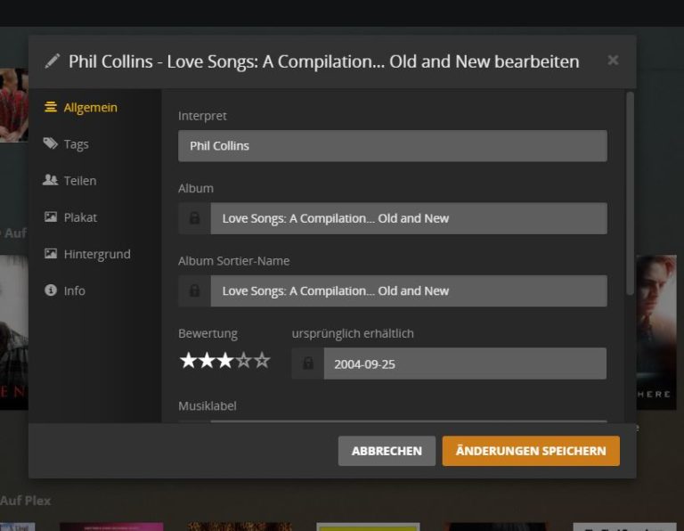Toggle the lock on the Album field

pos(194,218)
